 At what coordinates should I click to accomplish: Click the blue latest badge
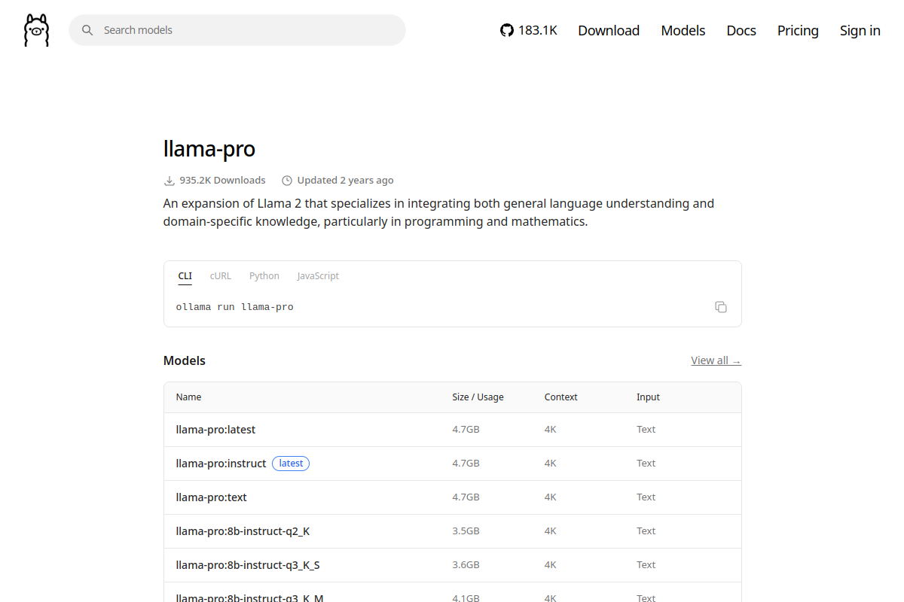coord(291,464)
